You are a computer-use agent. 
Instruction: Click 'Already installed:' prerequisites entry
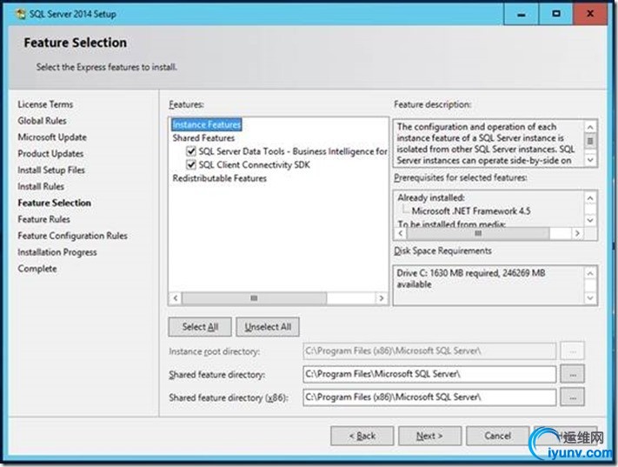pyautogui.click(x=431, y=197)
